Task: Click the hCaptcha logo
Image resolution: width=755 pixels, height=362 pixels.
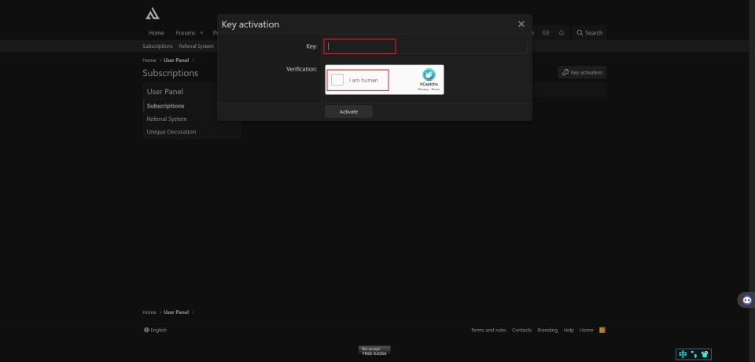Action: click(x=429, y=75)
